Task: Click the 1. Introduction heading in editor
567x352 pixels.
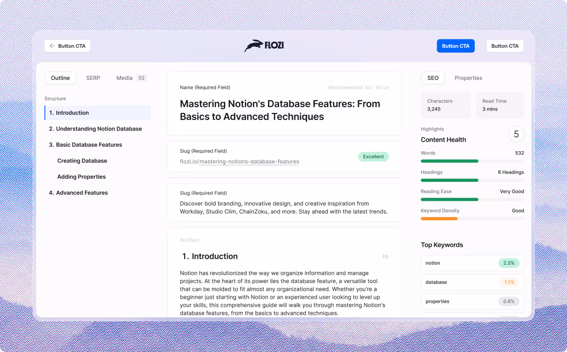Action: coord(210,257)
